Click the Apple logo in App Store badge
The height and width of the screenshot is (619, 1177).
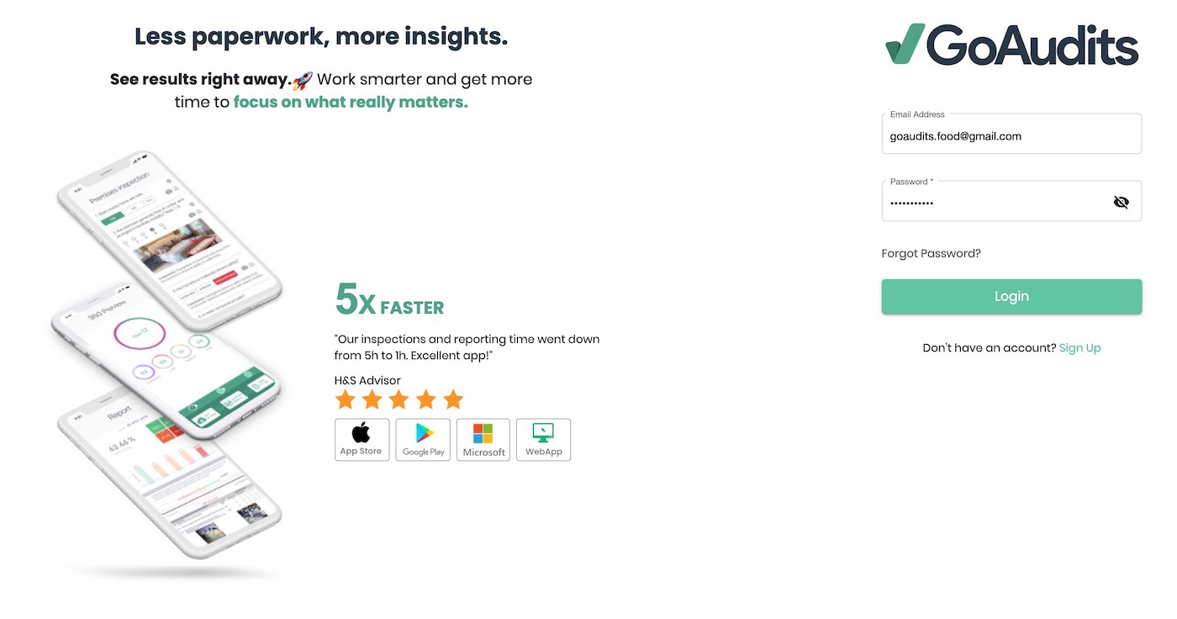coord(362,431)
